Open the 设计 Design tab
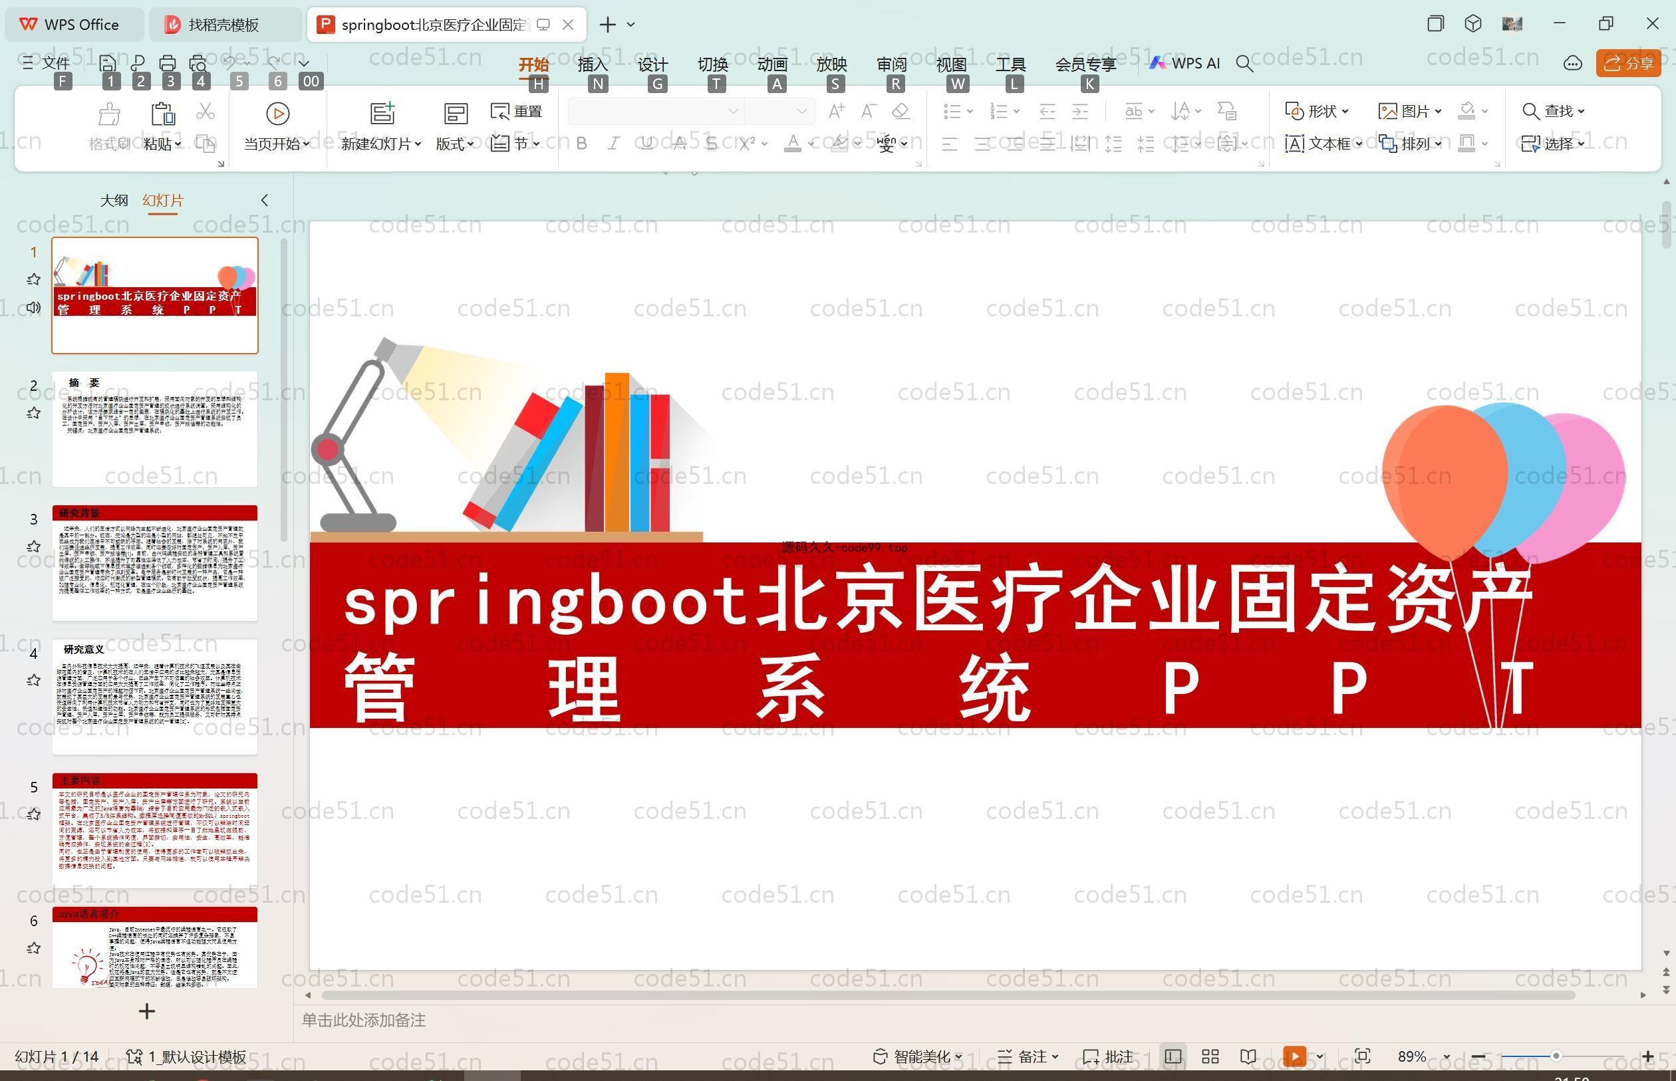 click(x=652, y=64)
